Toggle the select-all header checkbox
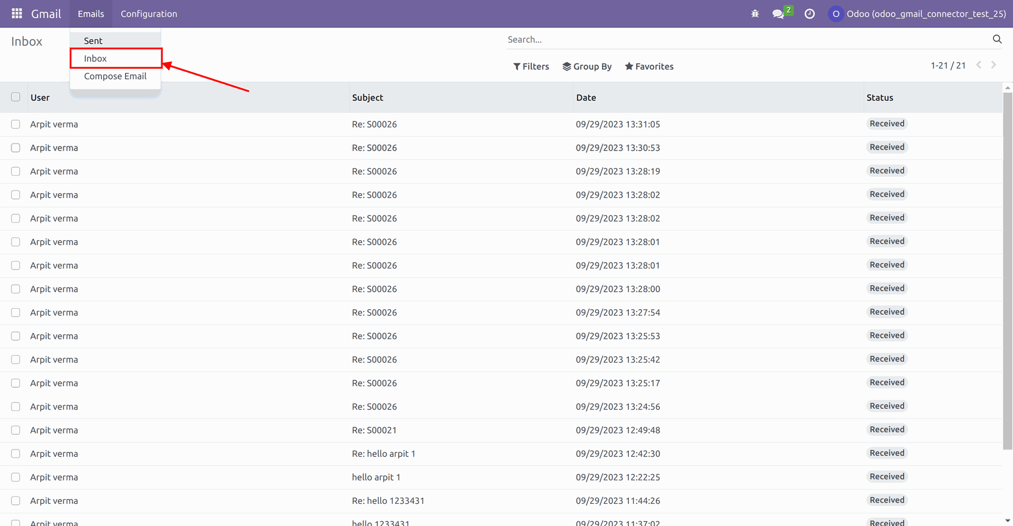The image size is (1013, 526). (16, 97)
